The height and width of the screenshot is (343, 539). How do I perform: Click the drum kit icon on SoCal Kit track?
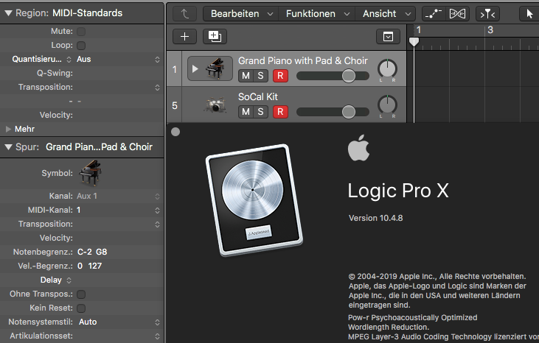click(x=215, y=105)
